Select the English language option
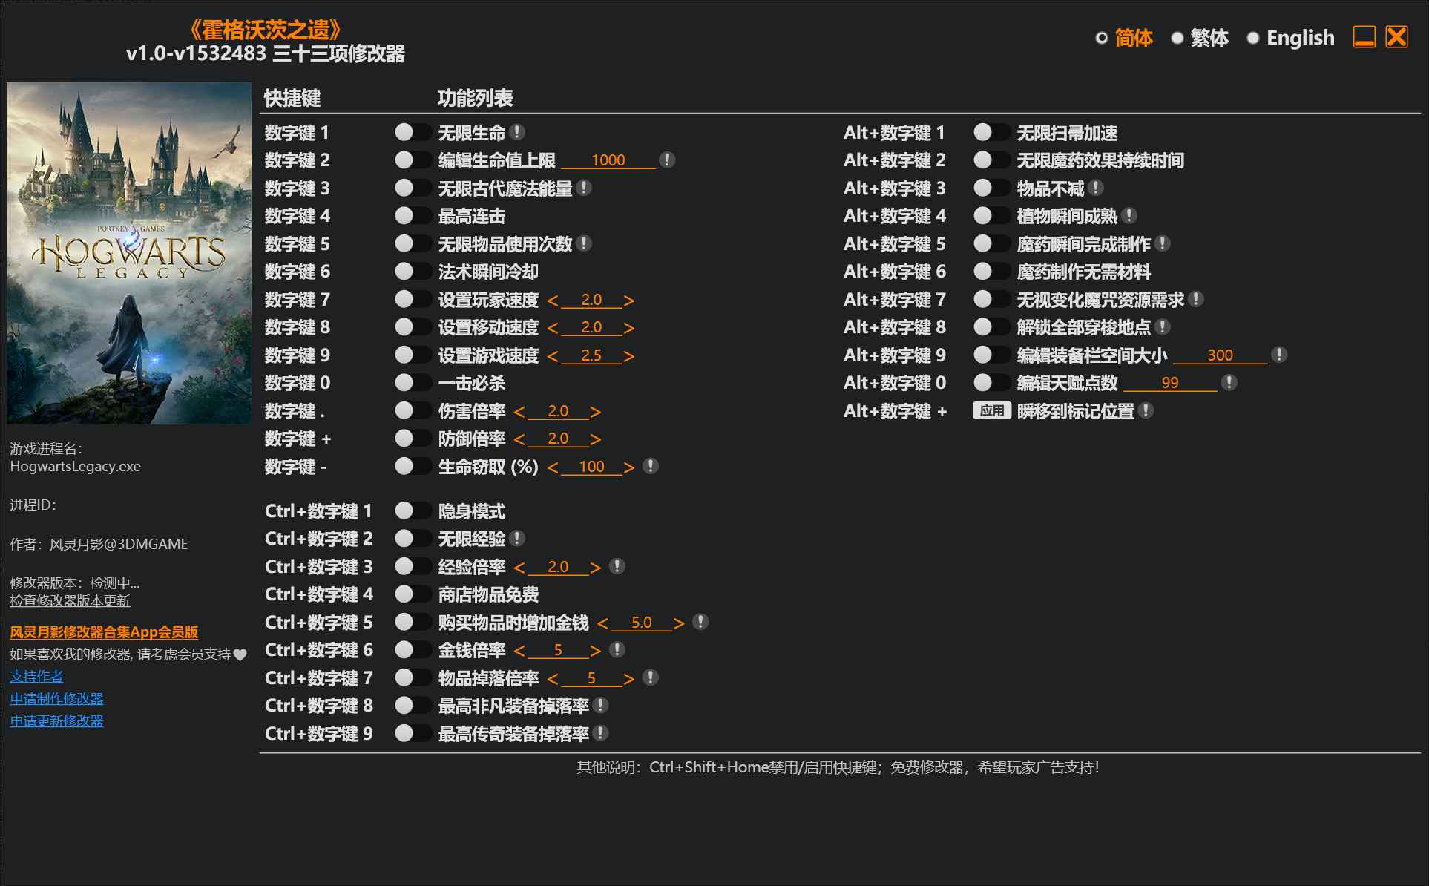 (x=1299, y=37)
